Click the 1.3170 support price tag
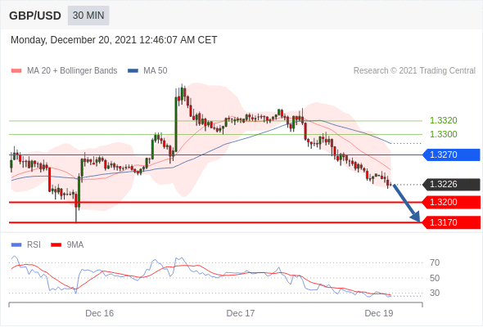This screenshot has width=483, height=327. (451, 222)
